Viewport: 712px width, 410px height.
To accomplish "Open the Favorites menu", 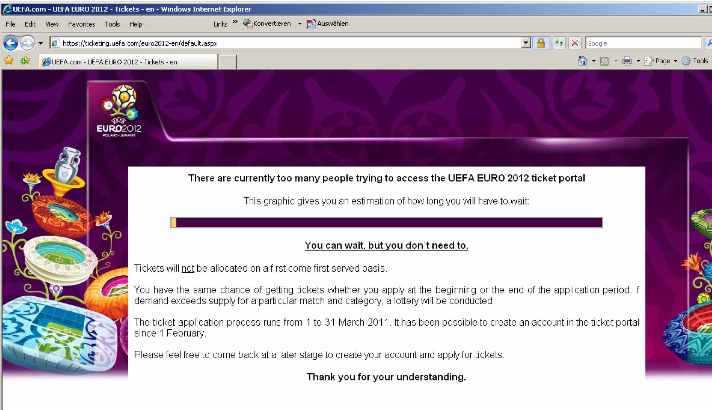I will [x=81, y=24].
